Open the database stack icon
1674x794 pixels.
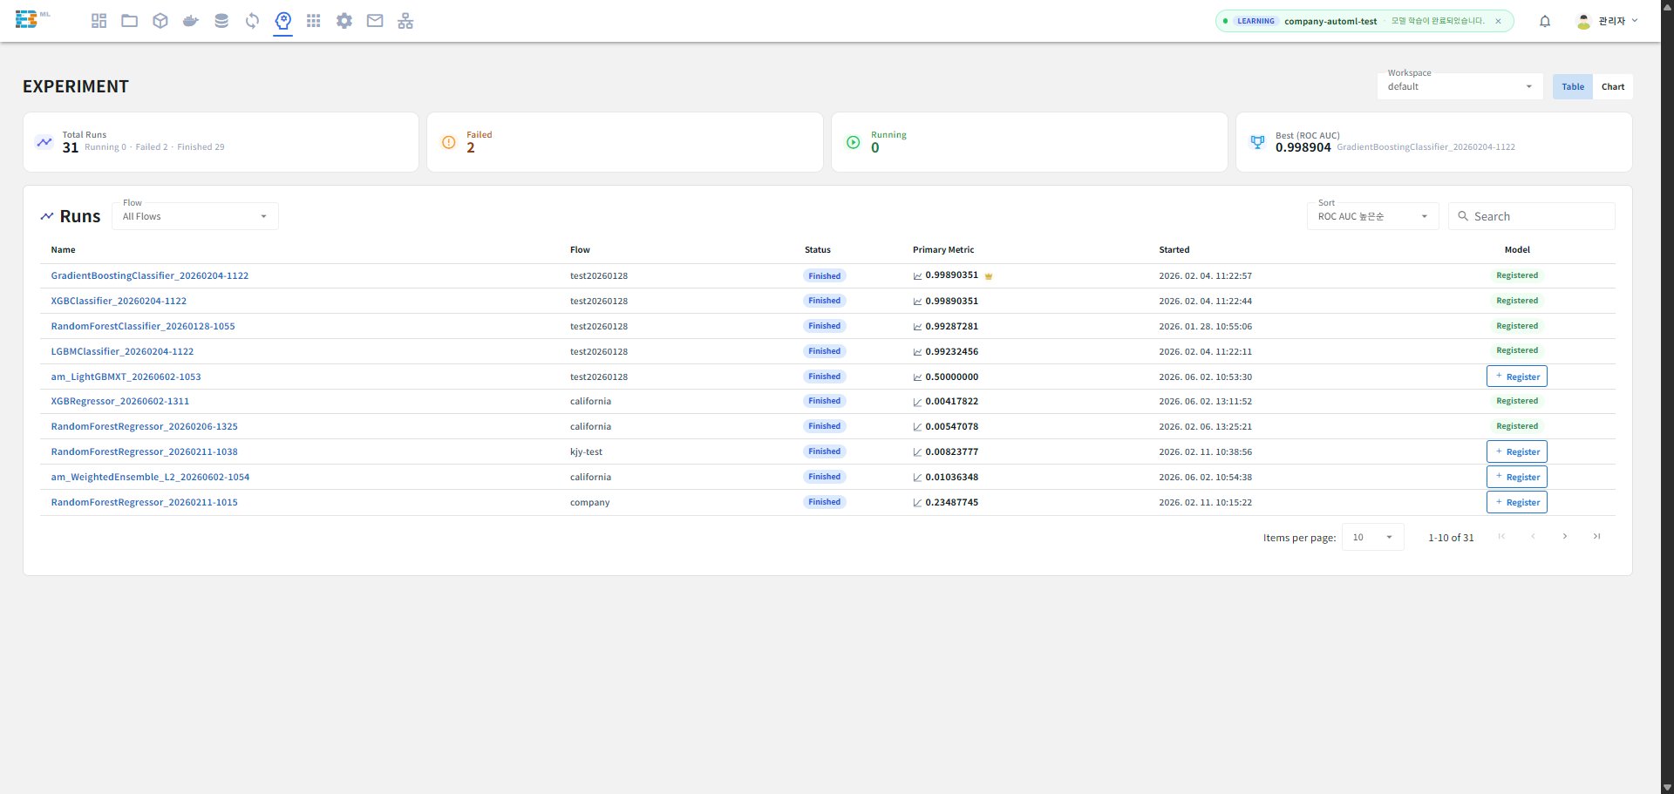(x=221, y=21)
